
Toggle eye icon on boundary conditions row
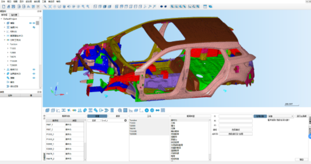pos(34,74)
